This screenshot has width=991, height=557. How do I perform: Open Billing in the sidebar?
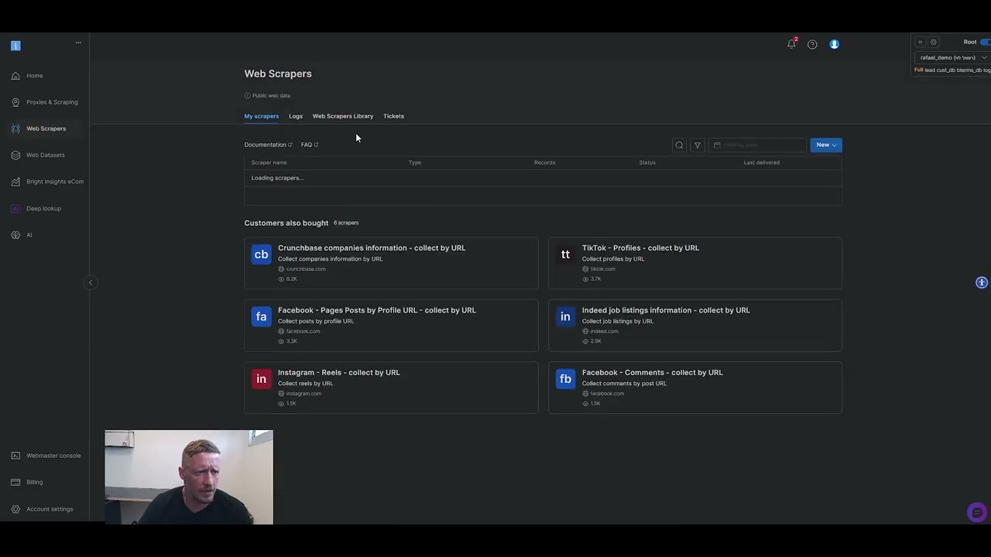pyautogui.click(x=35, y=482)
